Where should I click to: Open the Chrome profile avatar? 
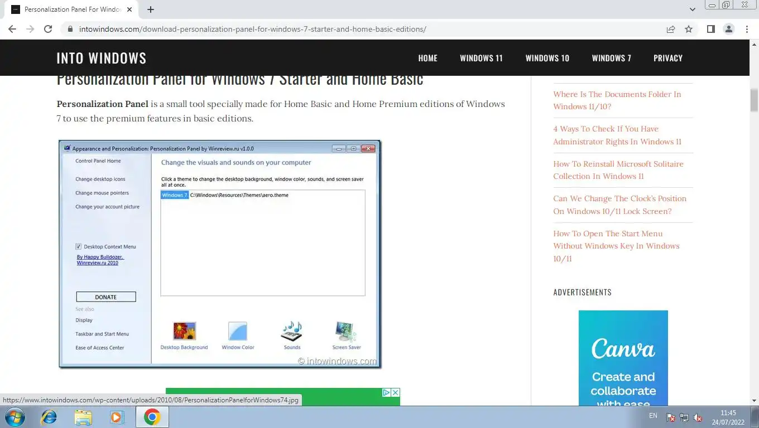(728, 29)
